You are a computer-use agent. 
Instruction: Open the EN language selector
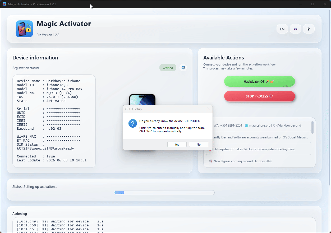pyautogui.click(x=282, y=29)
